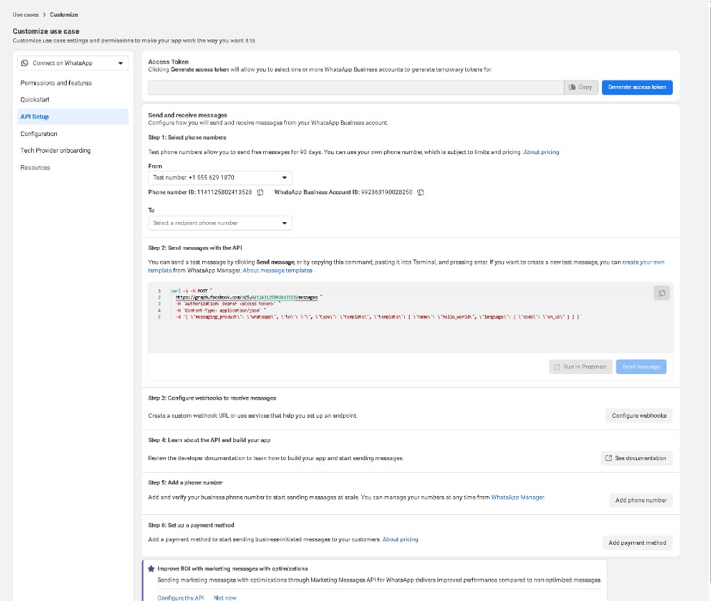Open Tech Provider onboarding
711x601 pixels.
point(56,151)
